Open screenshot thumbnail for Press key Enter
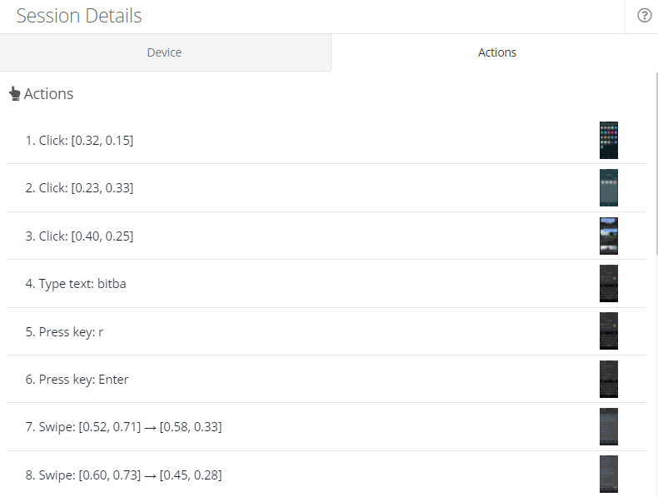Viewport: 658px width, 497px height. coord(609,380)
